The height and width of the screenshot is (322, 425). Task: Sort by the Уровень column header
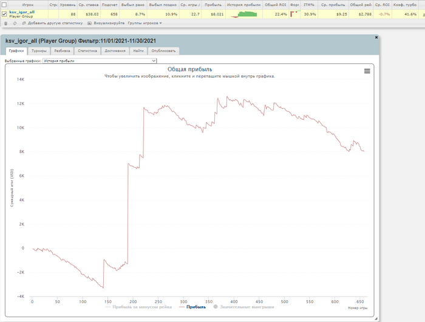[x=67, y=5]
